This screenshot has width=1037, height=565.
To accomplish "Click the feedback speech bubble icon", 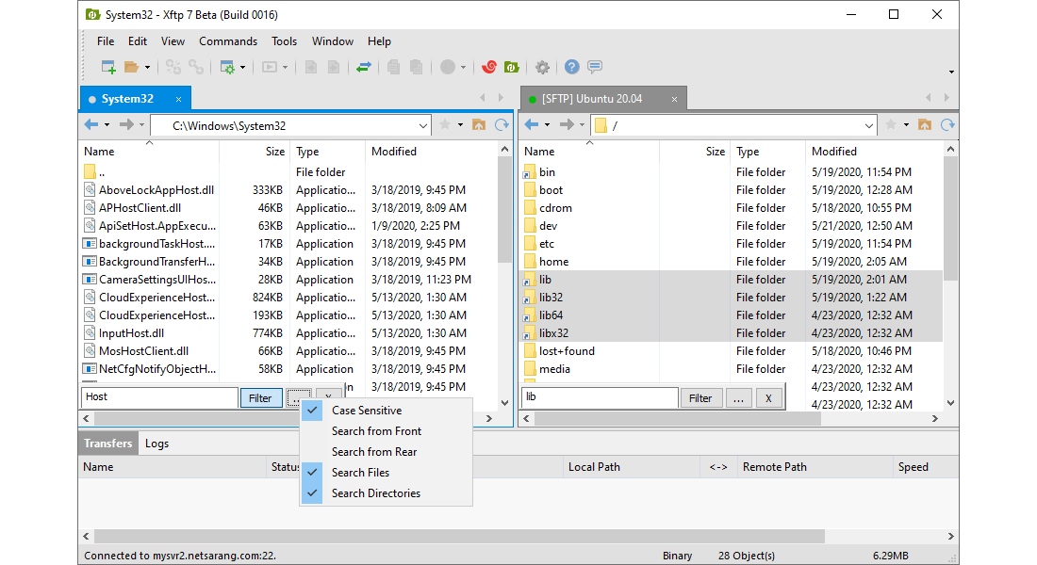I will tap(595, 67).
